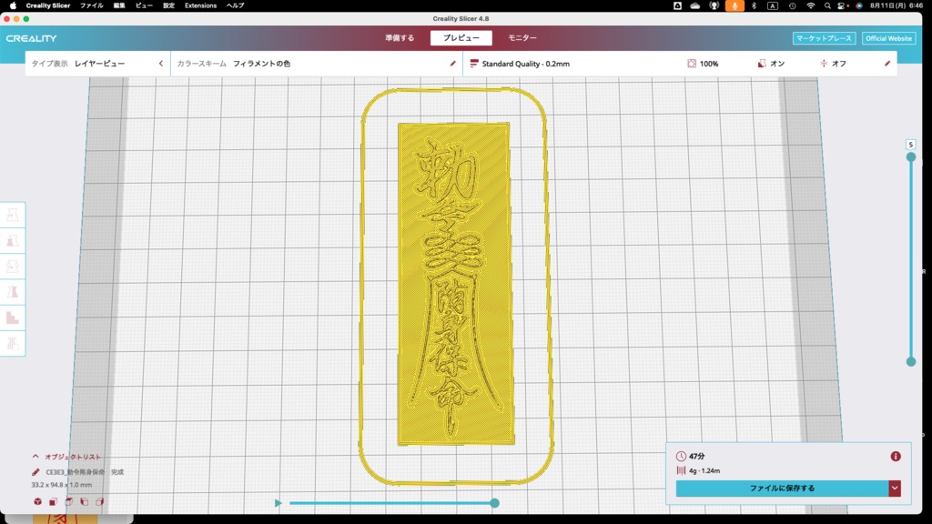Select the Move tool in left toolbar

point(13,215)
